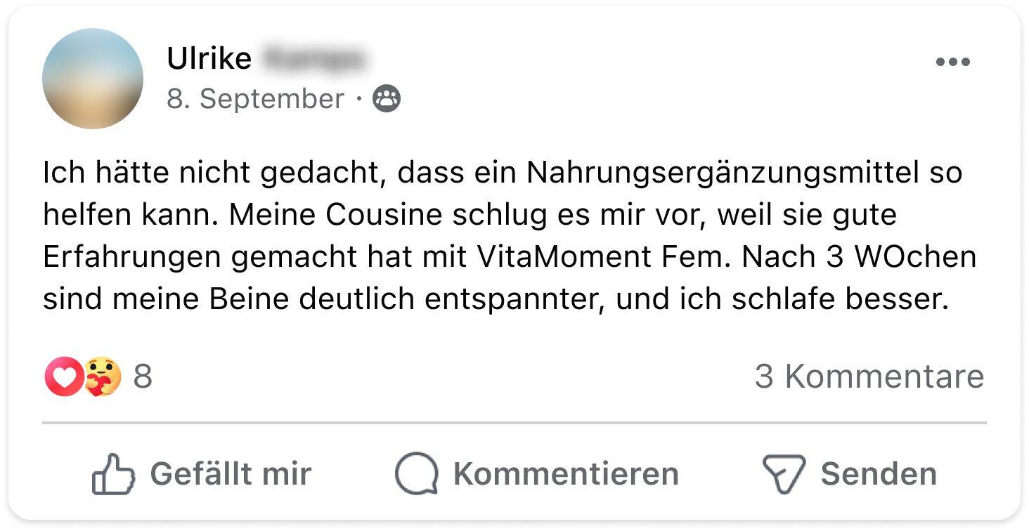This screenshot has width=1029, height=531.
Task: Click Ulrike's blurred profile picture
Action: (93, 79)
